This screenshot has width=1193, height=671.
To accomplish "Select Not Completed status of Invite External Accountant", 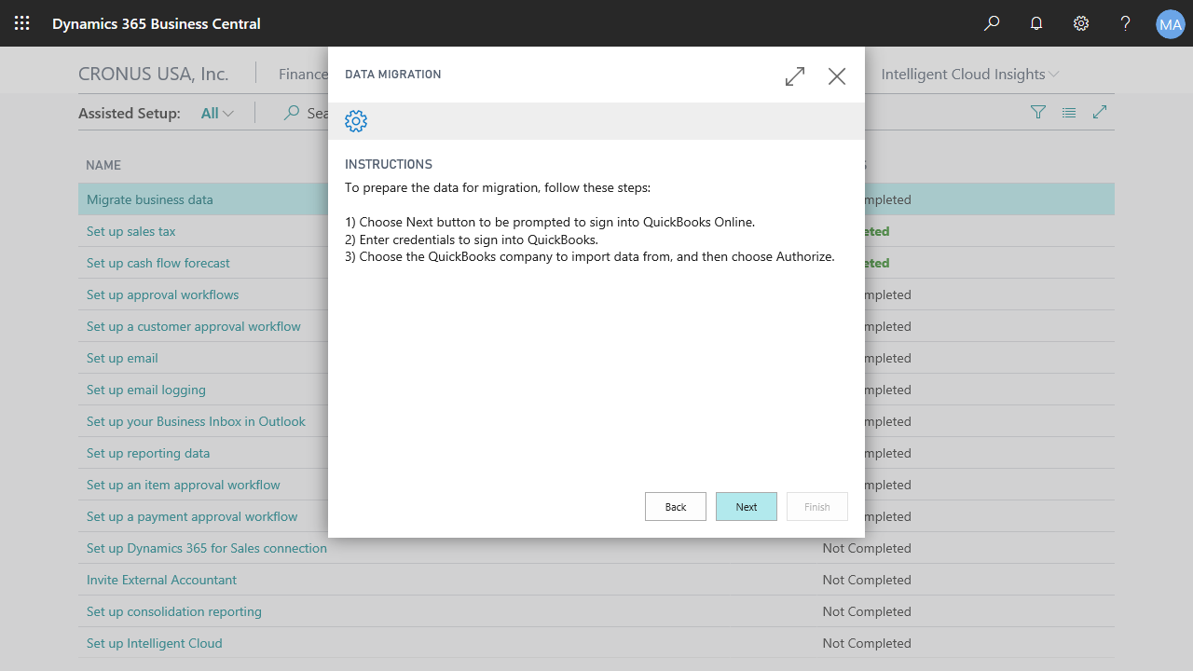I will (867, 580).
